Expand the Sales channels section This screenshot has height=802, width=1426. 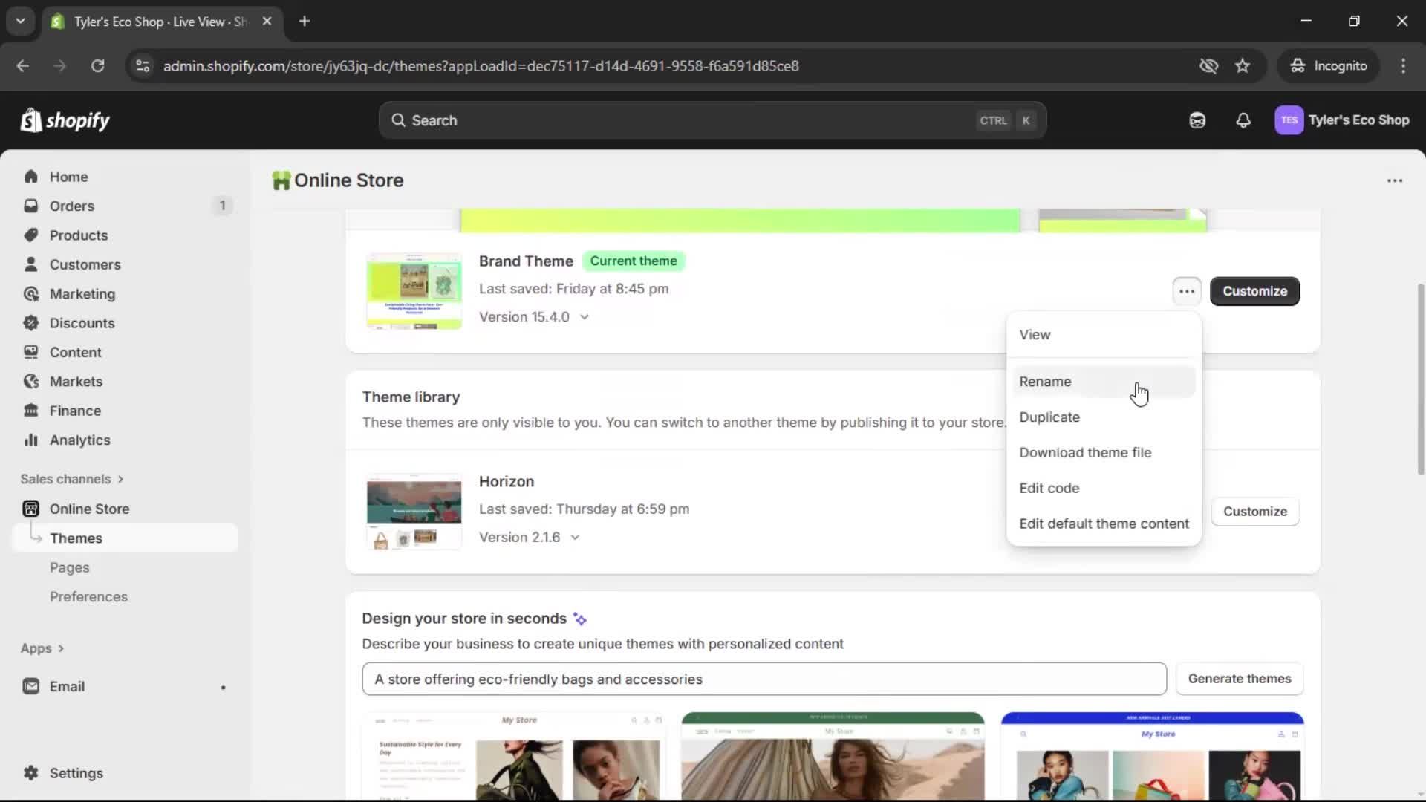click(72, 479)
